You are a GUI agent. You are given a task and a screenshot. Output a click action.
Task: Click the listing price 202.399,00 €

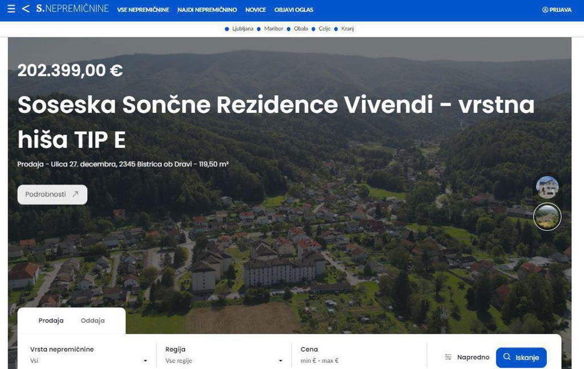click(x=70, y=70)
